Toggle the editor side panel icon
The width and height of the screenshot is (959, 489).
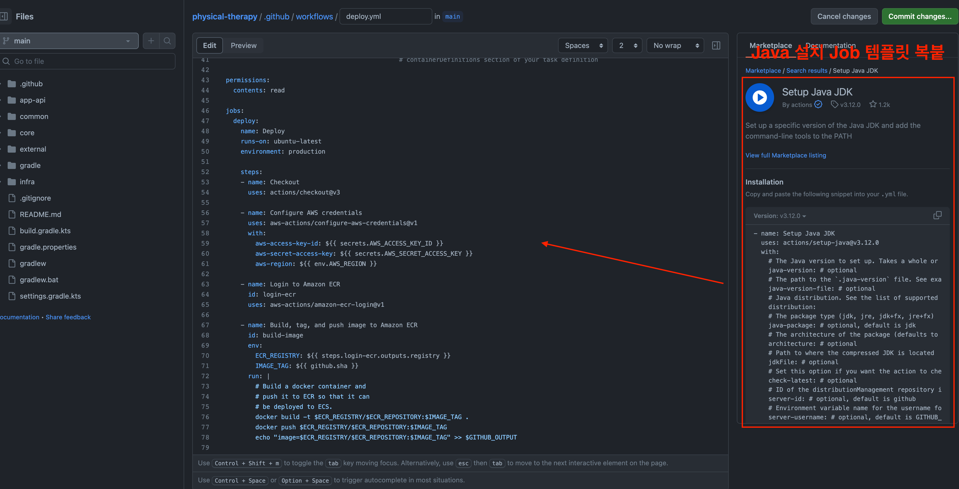coord(716,45)
